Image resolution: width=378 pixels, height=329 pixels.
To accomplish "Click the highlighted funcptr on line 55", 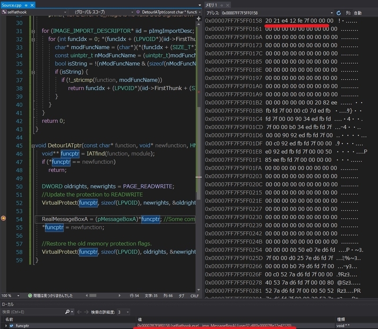I will (x=54, y=228).
